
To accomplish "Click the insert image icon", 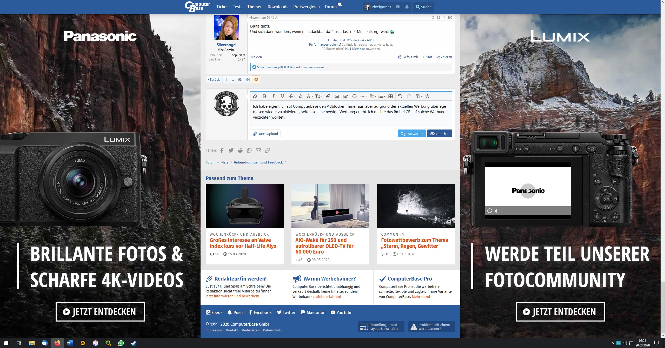I will 337,96.
